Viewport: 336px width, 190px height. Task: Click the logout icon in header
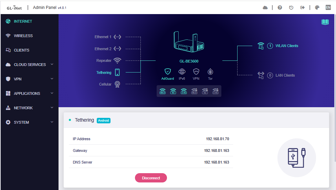pyautogui.click(x=303, y=8)
